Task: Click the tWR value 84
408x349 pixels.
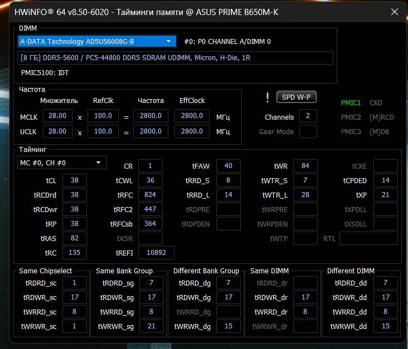Action: pyautogui.click(x=305, y=166)
